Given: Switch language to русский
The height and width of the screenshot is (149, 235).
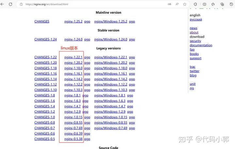Looking at the screenshot, I should pos(196,20).
